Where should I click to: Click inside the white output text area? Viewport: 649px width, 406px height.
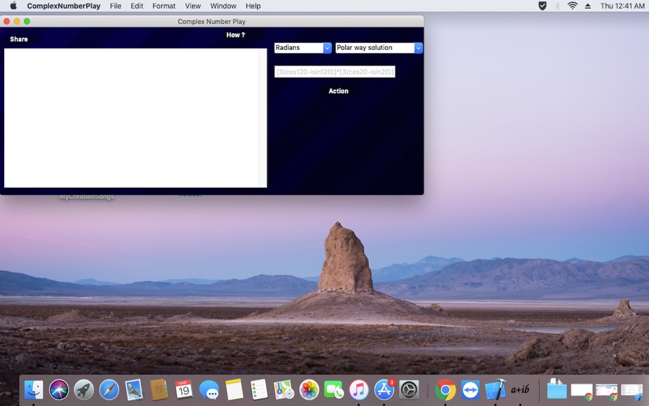pyautogui.click(x=132, y=118)
